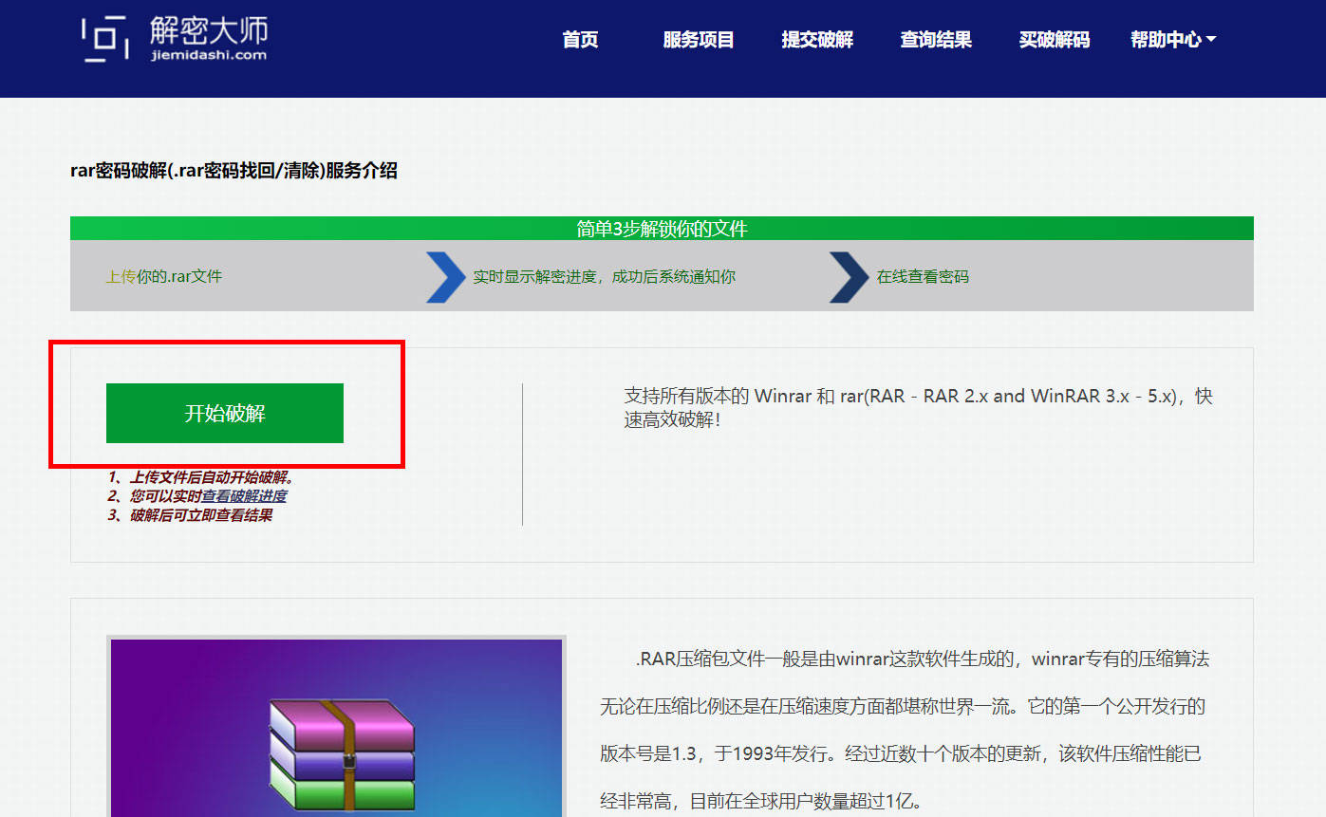Select 提交破解 in the navigation bar
The image size is (1326, 817).
(817, 40)
